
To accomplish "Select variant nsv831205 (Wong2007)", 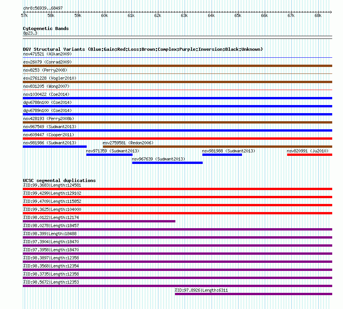I will tap(46, 86).
